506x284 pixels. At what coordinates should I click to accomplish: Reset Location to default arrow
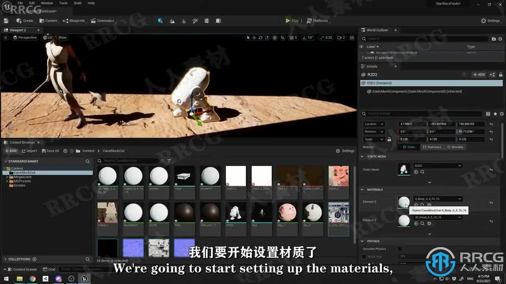click(x=491, y=124)
